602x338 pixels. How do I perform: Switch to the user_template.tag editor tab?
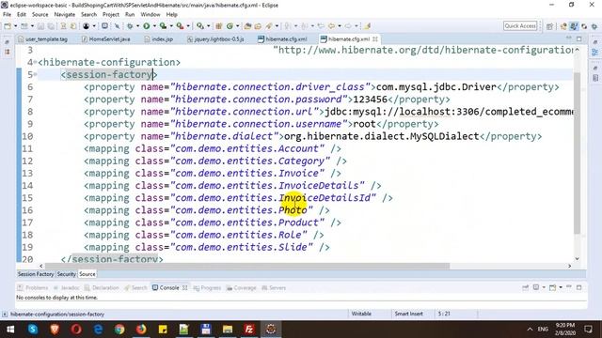(42, 39)
